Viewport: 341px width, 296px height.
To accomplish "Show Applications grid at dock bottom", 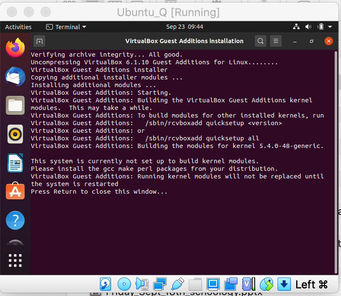I will tap(15, 260).
